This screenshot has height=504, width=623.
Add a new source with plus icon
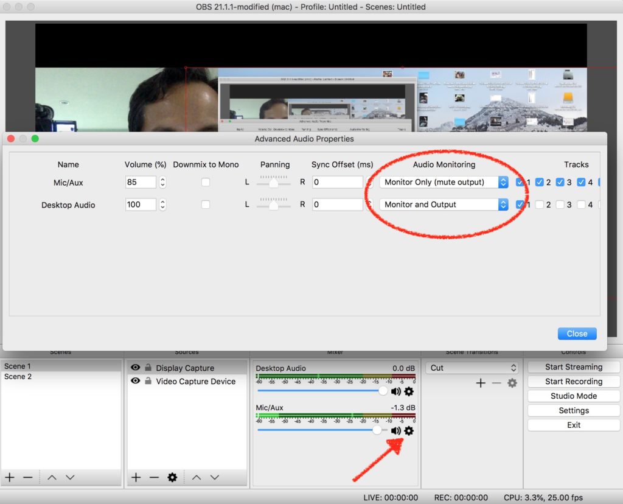pyautogui.click(x=136, y=477)
